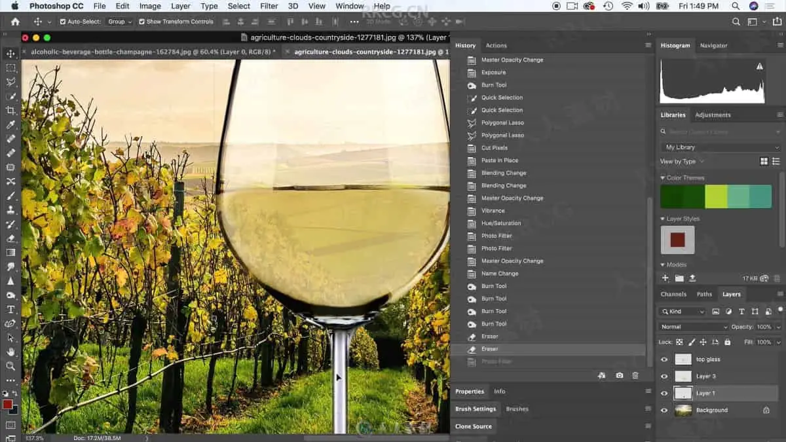Click the Color Themes green palette

pos(716,196)
